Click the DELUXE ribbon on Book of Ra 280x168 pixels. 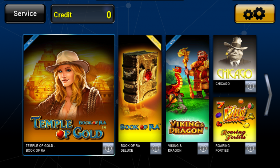[x=155, y=41]
